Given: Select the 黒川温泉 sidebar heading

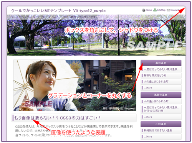Looking at the screenshot, I should click(x=161, y=63).
